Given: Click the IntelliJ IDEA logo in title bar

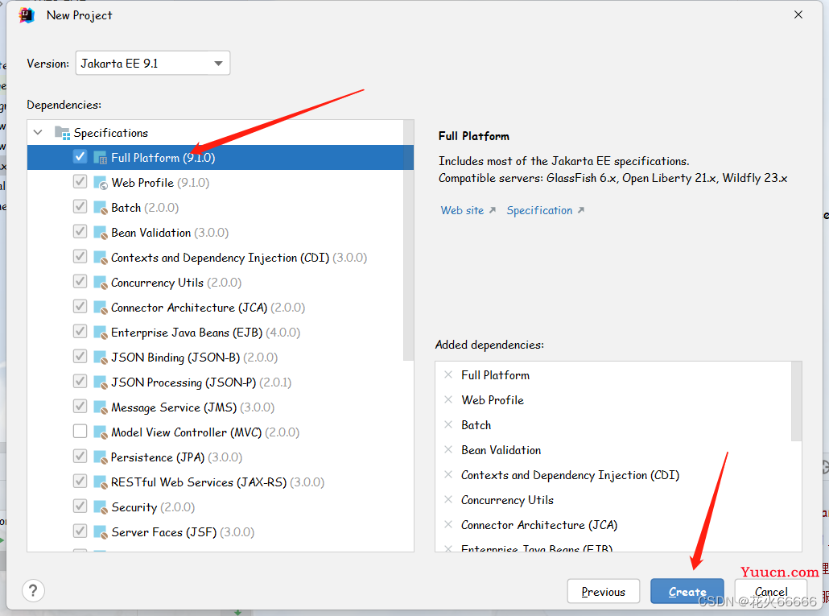Looking at the screenshot, I should [27, 14].
